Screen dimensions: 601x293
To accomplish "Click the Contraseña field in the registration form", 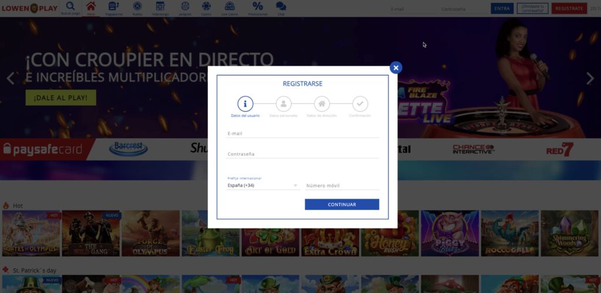I will point(303,154).
